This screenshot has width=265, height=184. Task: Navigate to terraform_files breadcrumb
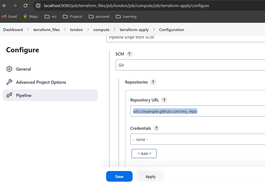(46, 30)
